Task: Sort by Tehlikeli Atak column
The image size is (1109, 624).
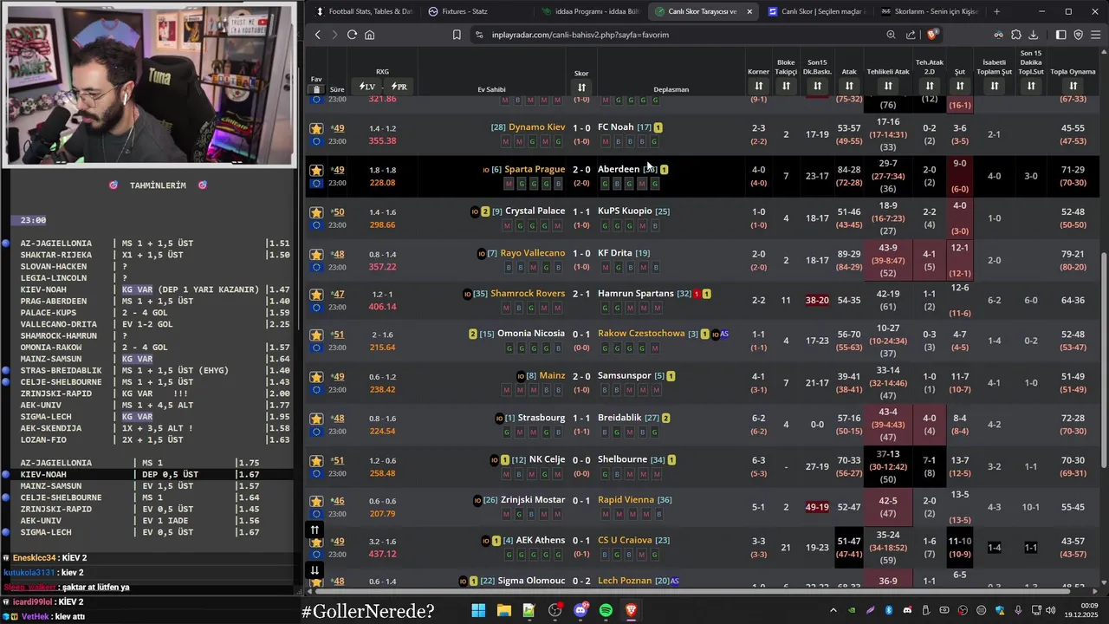Action: 888,86
